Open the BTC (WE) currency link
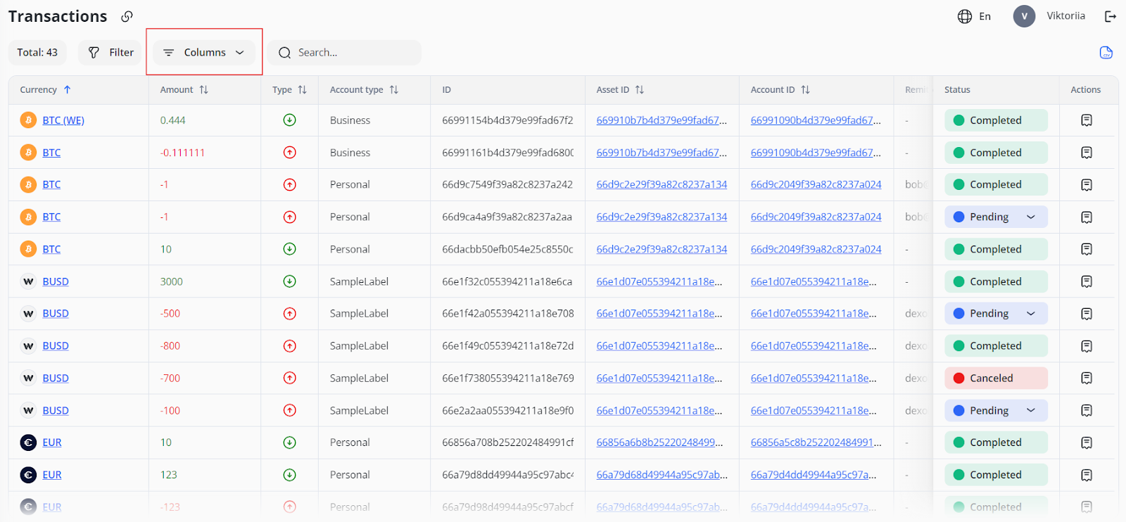The height and width of the screenshot is (522, 1126). 63,120
